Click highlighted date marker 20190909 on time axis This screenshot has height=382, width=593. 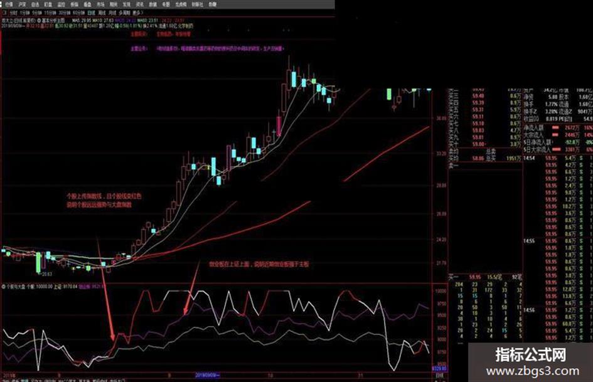coord(208,375)
